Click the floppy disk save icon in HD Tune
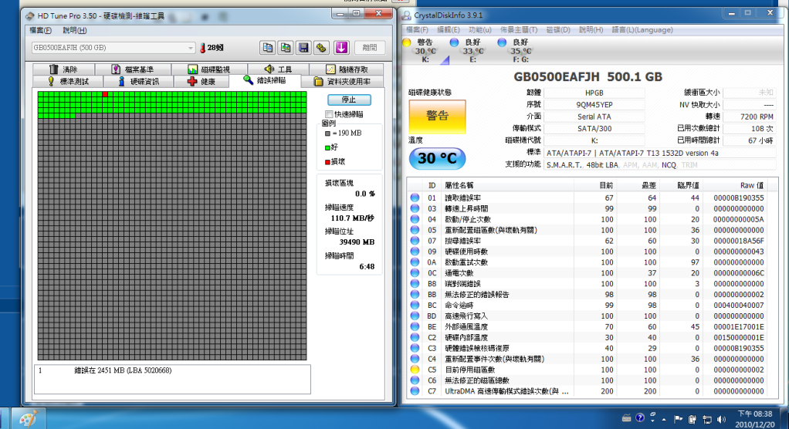Screen dimensions: 789x429 tap(303, 48)
